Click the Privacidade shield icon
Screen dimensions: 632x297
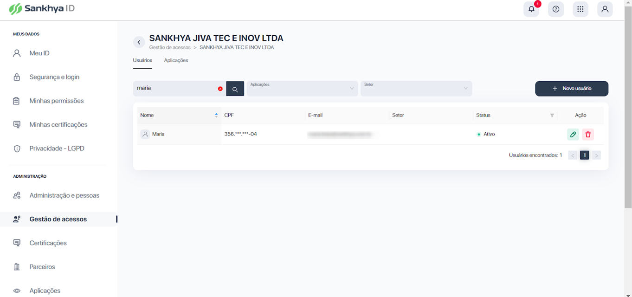coord(17,148)
